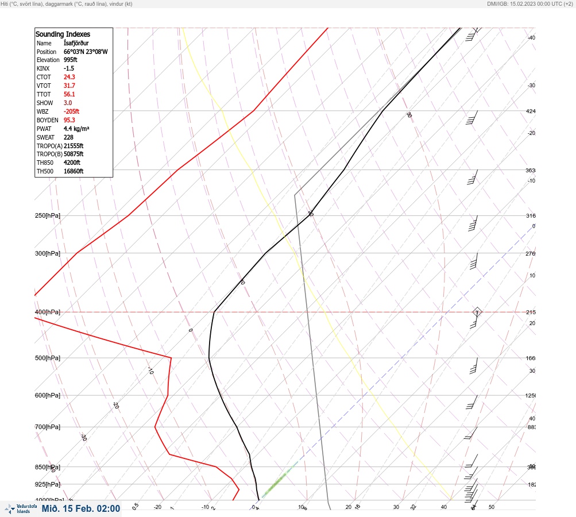Click the station name 'Ísafjörður'
The width and height of the screenshot is (576, 517).
[76, 43]
